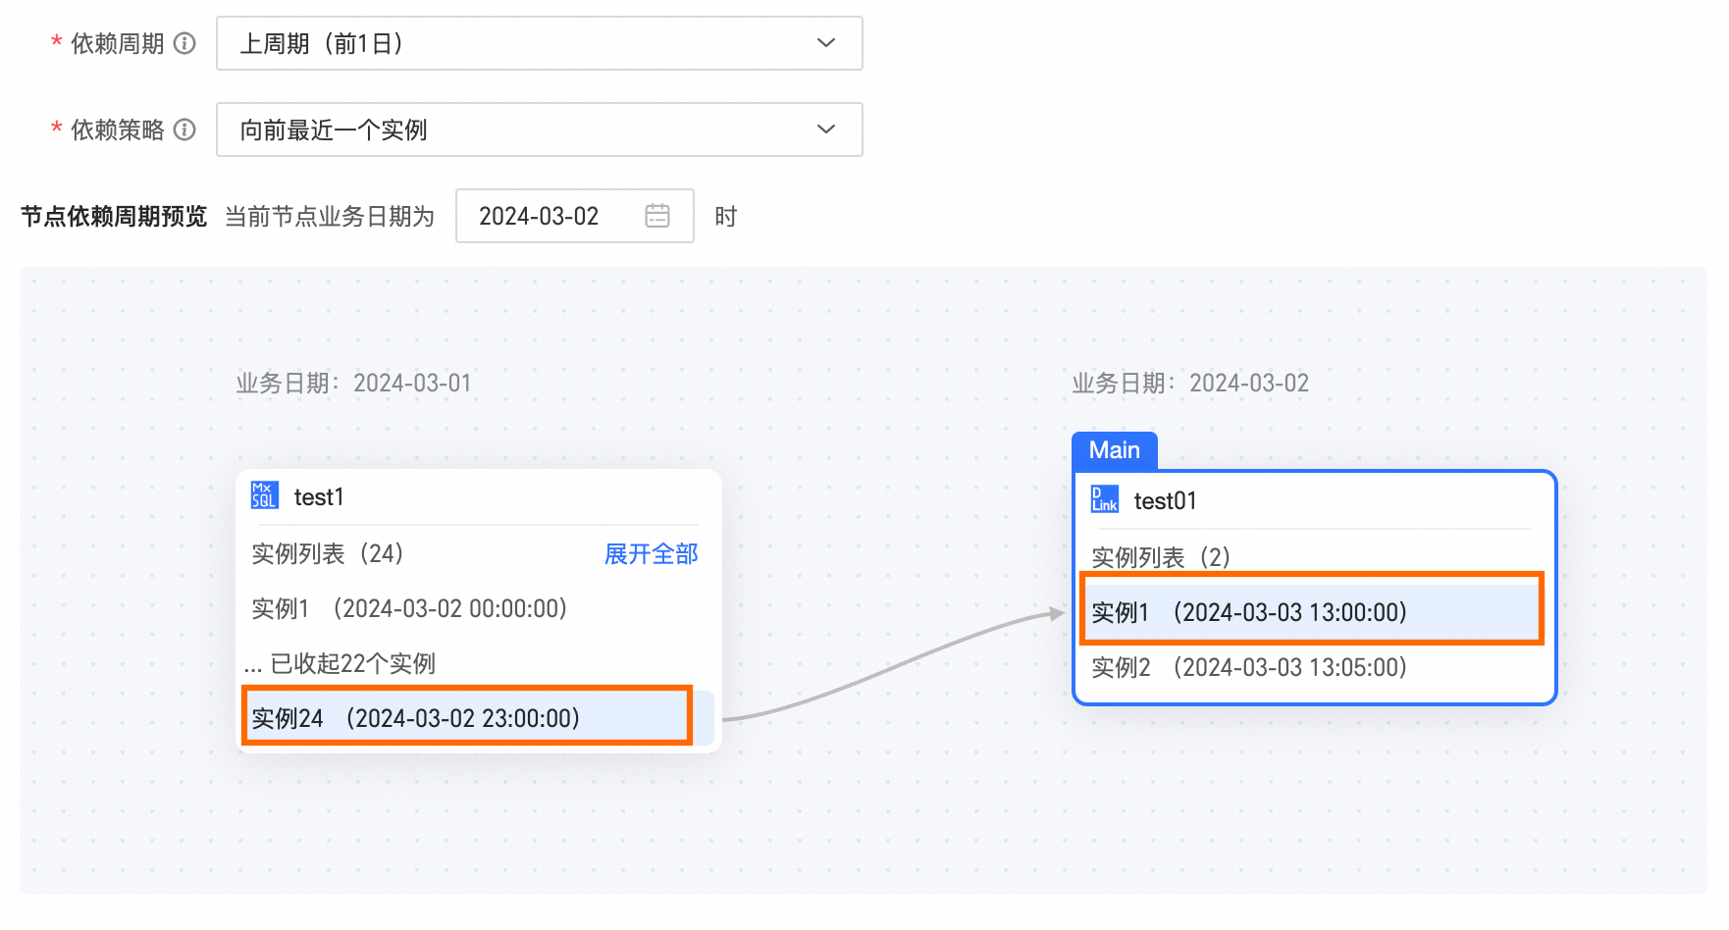Open the 依赖策略 dropdown showing 向前最近一个实例
This screenshot has width=1729, height=930.
[x=540, y=129]
